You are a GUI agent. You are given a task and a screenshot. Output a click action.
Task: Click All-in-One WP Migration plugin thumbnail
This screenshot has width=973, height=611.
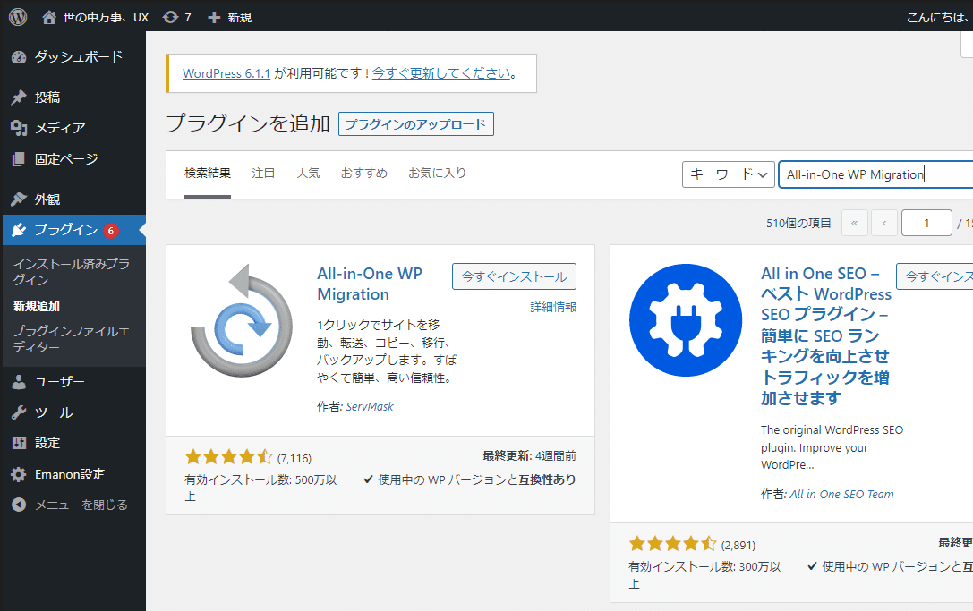pyautogui.click(x=242, y=320)
